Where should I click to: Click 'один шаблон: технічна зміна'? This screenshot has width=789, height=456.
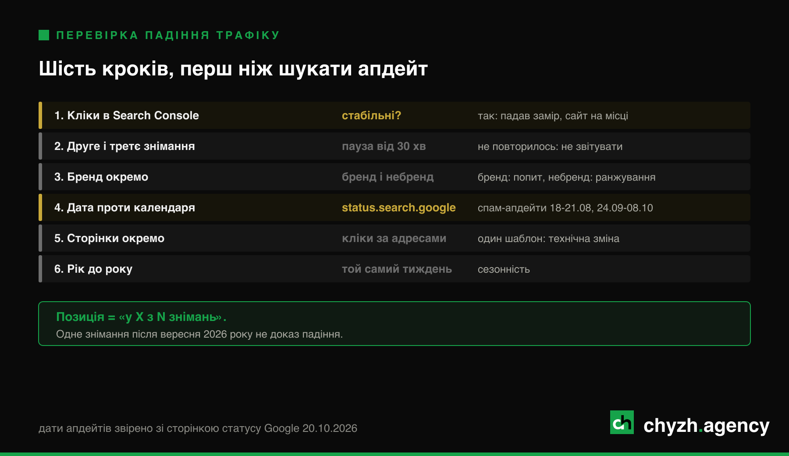(x=548, y=239)
